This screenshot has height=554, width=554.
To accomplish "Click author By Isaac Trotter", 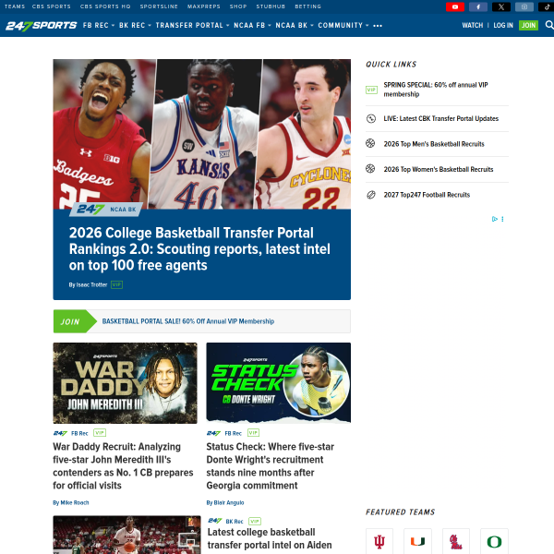I will [88, 284].
